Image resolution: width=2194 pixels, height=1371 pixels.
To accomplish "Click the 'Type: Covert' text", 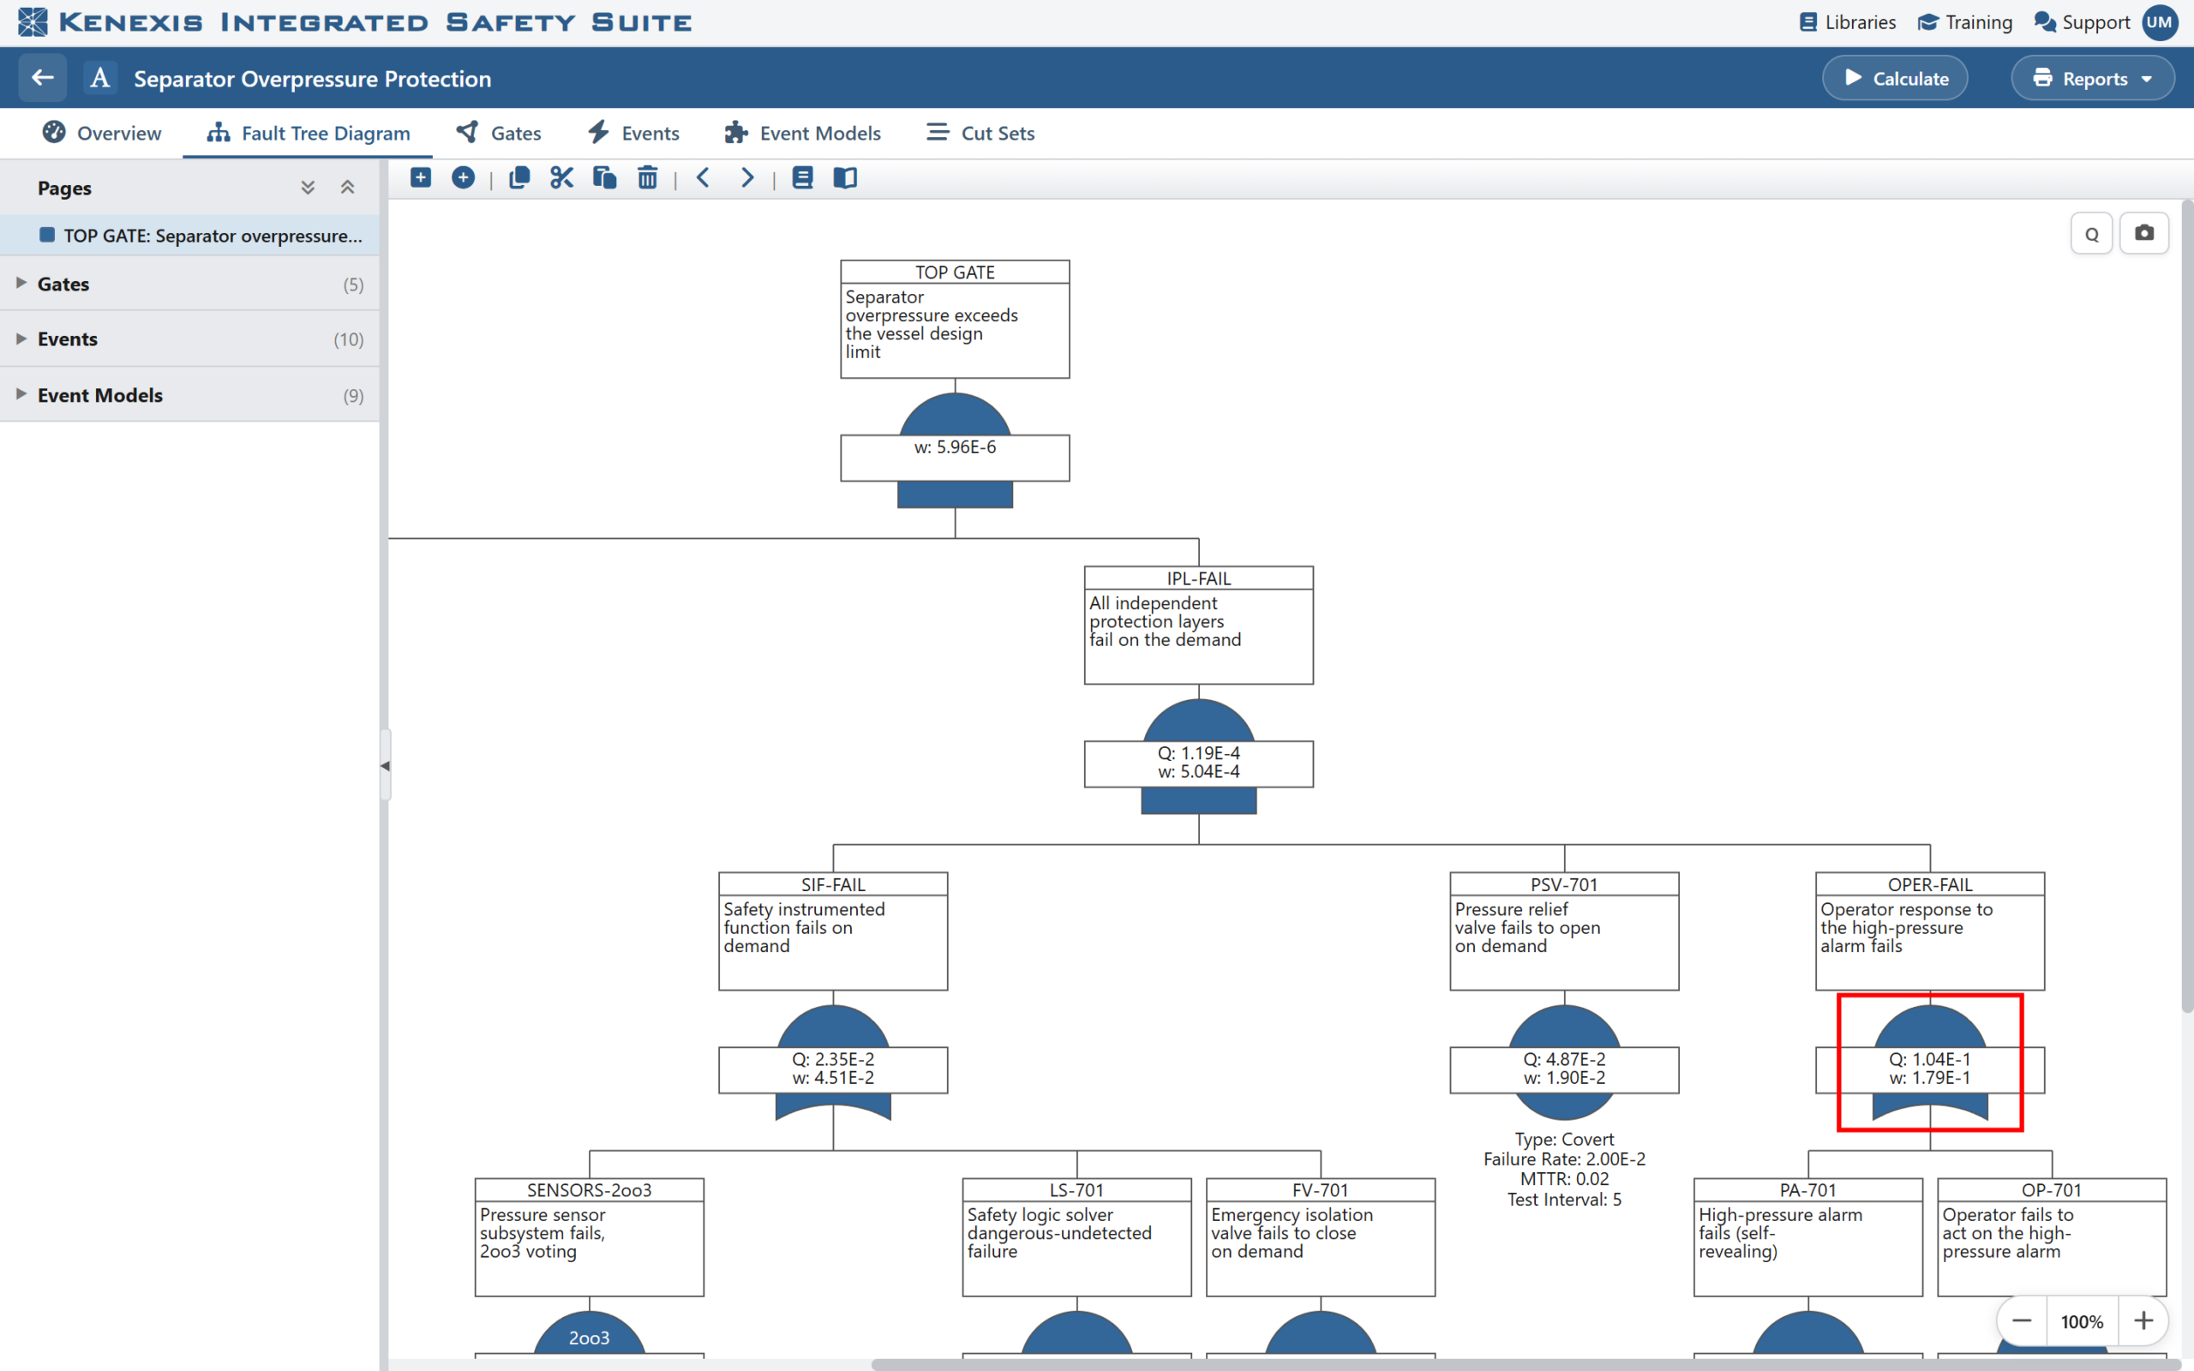I will (x=1564, y=1139).
